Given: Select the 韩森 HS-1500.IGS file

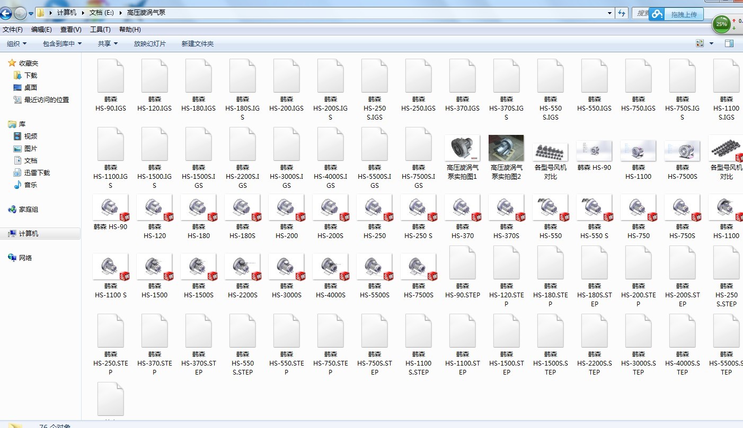Looking at the screenshot, I should (x=155, y=159).
